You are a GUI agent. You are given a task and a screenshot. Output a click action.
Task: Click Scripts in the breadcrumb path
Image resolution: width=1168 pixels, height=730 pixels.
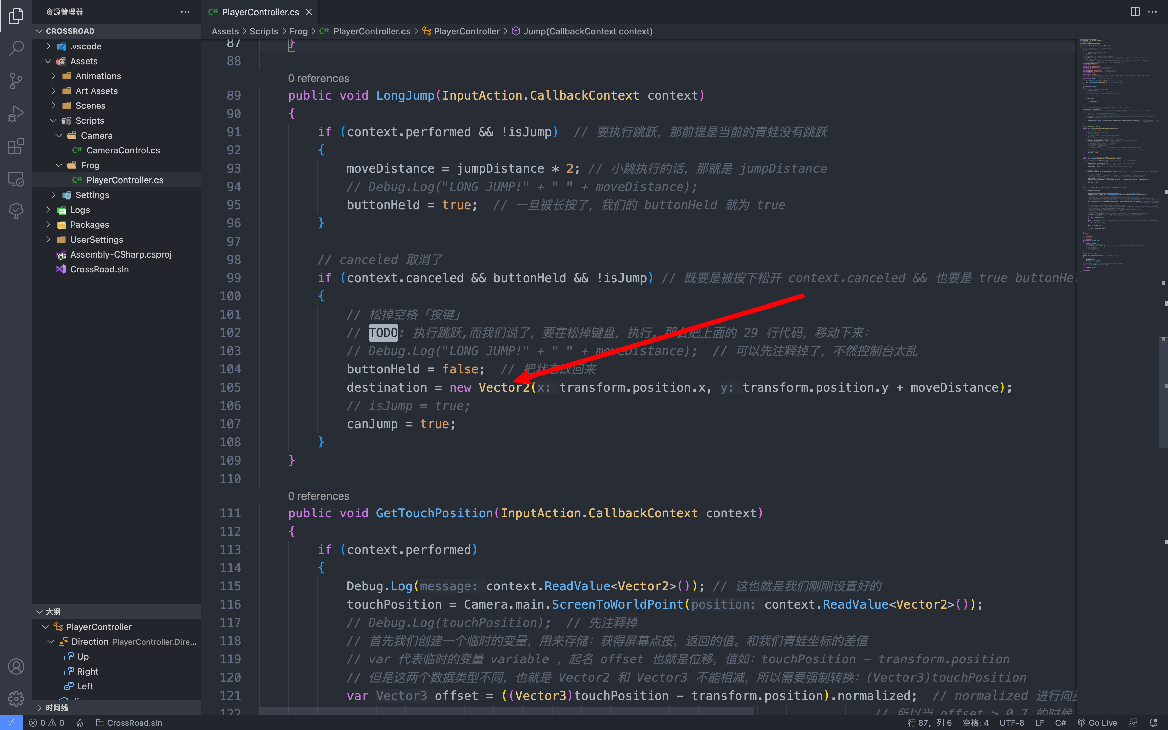pos(264,31)
